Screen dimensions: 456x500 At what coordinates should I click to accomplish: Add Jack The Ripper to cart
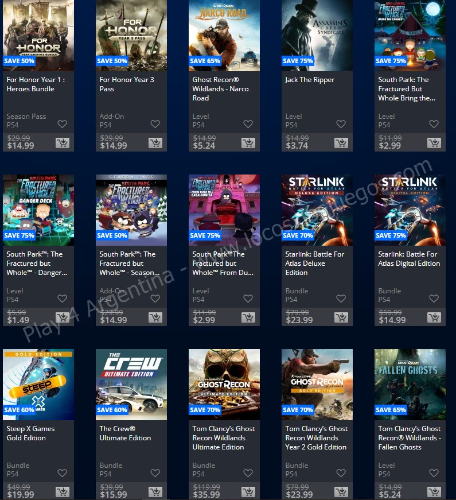coord(341,143)
